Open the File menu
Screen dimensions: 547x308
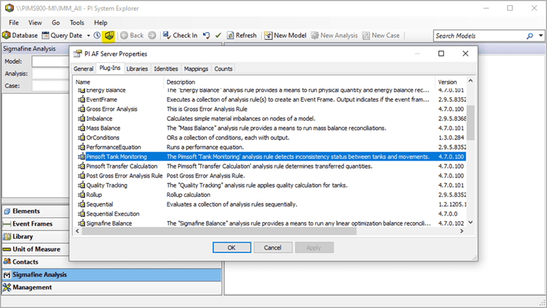click(14, 23)
